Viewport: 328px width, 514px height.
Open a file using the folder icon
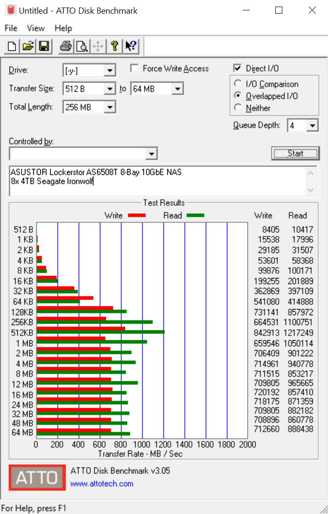click(28, 46)
